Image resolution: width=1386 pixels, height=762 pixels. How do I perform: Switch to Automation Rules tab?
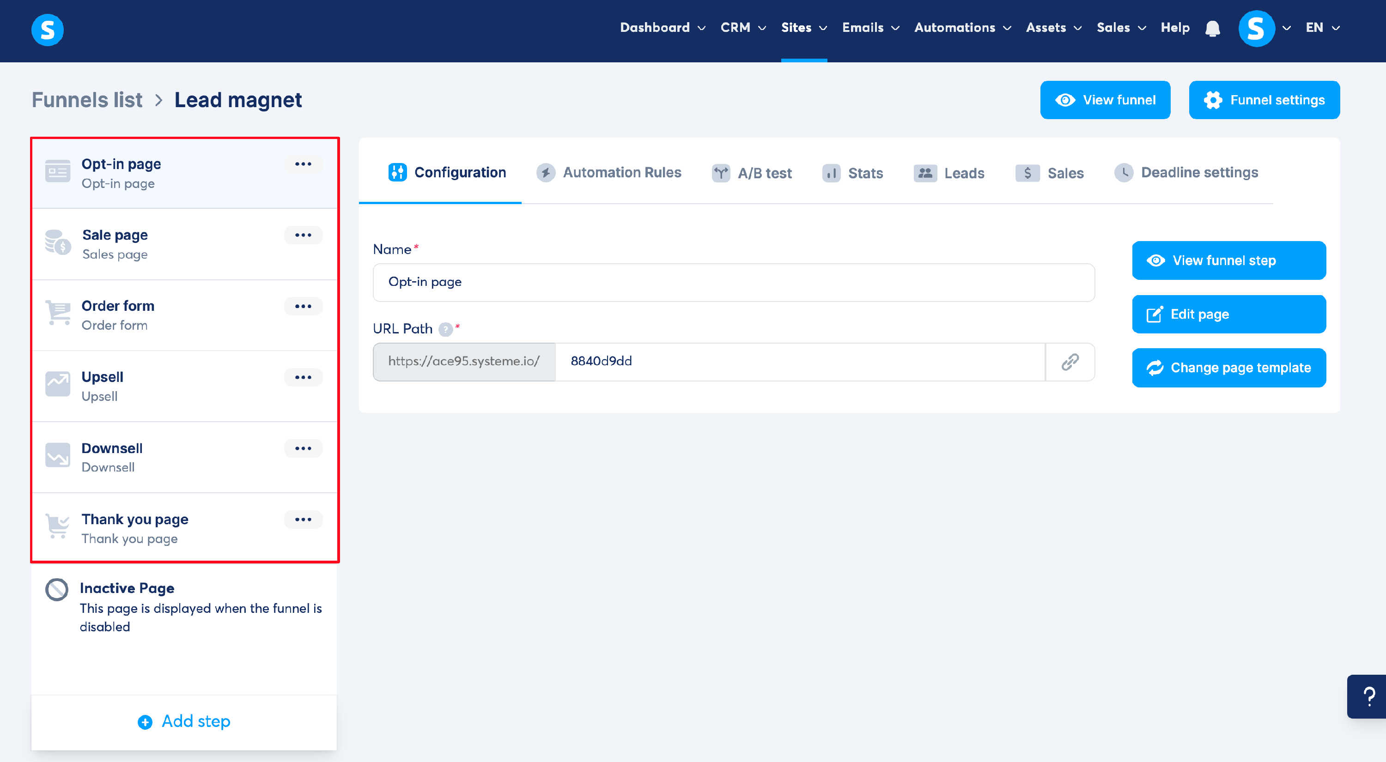608,172
